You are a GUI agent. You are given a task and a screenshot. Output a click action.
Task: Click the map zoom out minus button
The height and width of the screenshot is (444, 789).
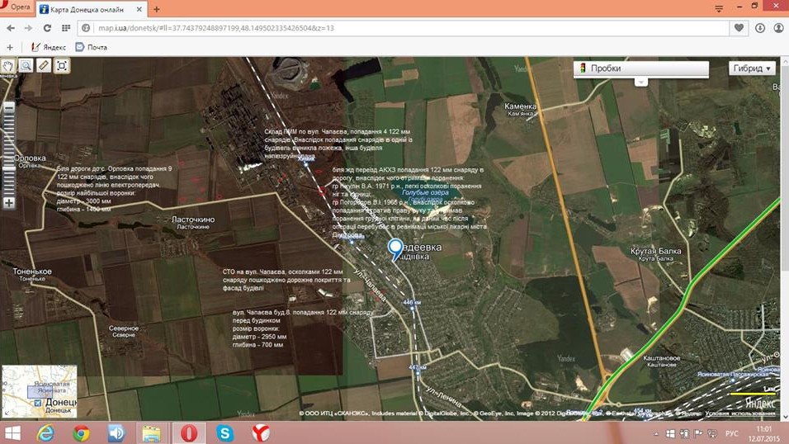coord(9,108)
